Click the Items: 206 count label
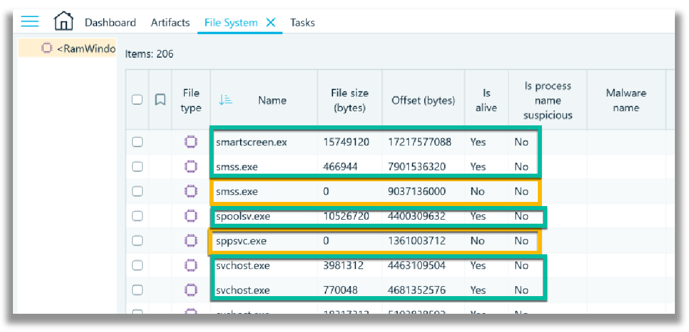The image size is (689, 332). 149,54
